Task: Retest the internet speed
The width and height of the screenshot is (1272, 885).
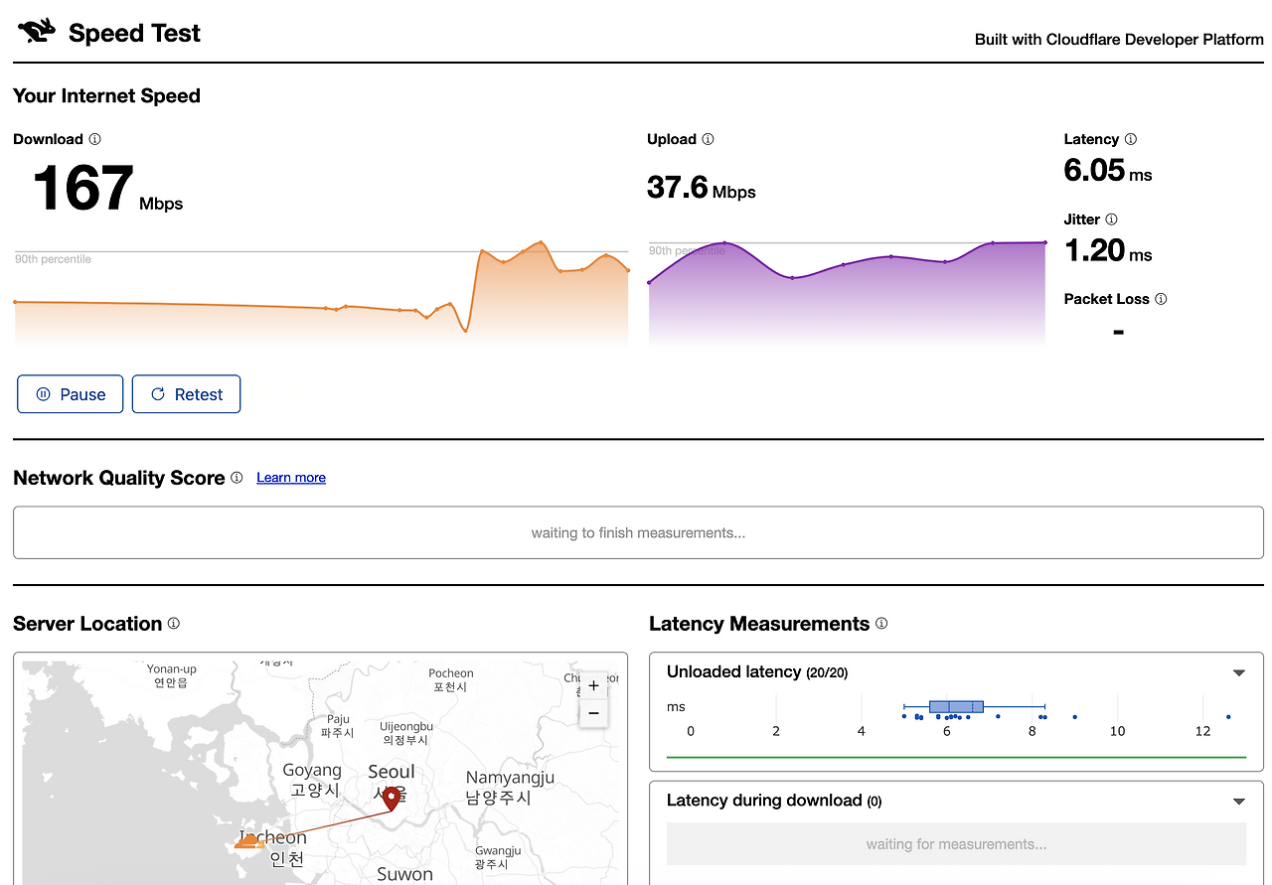Action: (186, 394)
